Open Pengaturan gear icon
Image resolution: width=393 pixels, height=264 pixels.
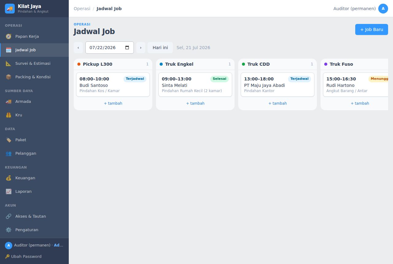9,230
